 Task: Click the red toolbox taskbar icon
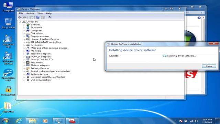click(72, 121)
